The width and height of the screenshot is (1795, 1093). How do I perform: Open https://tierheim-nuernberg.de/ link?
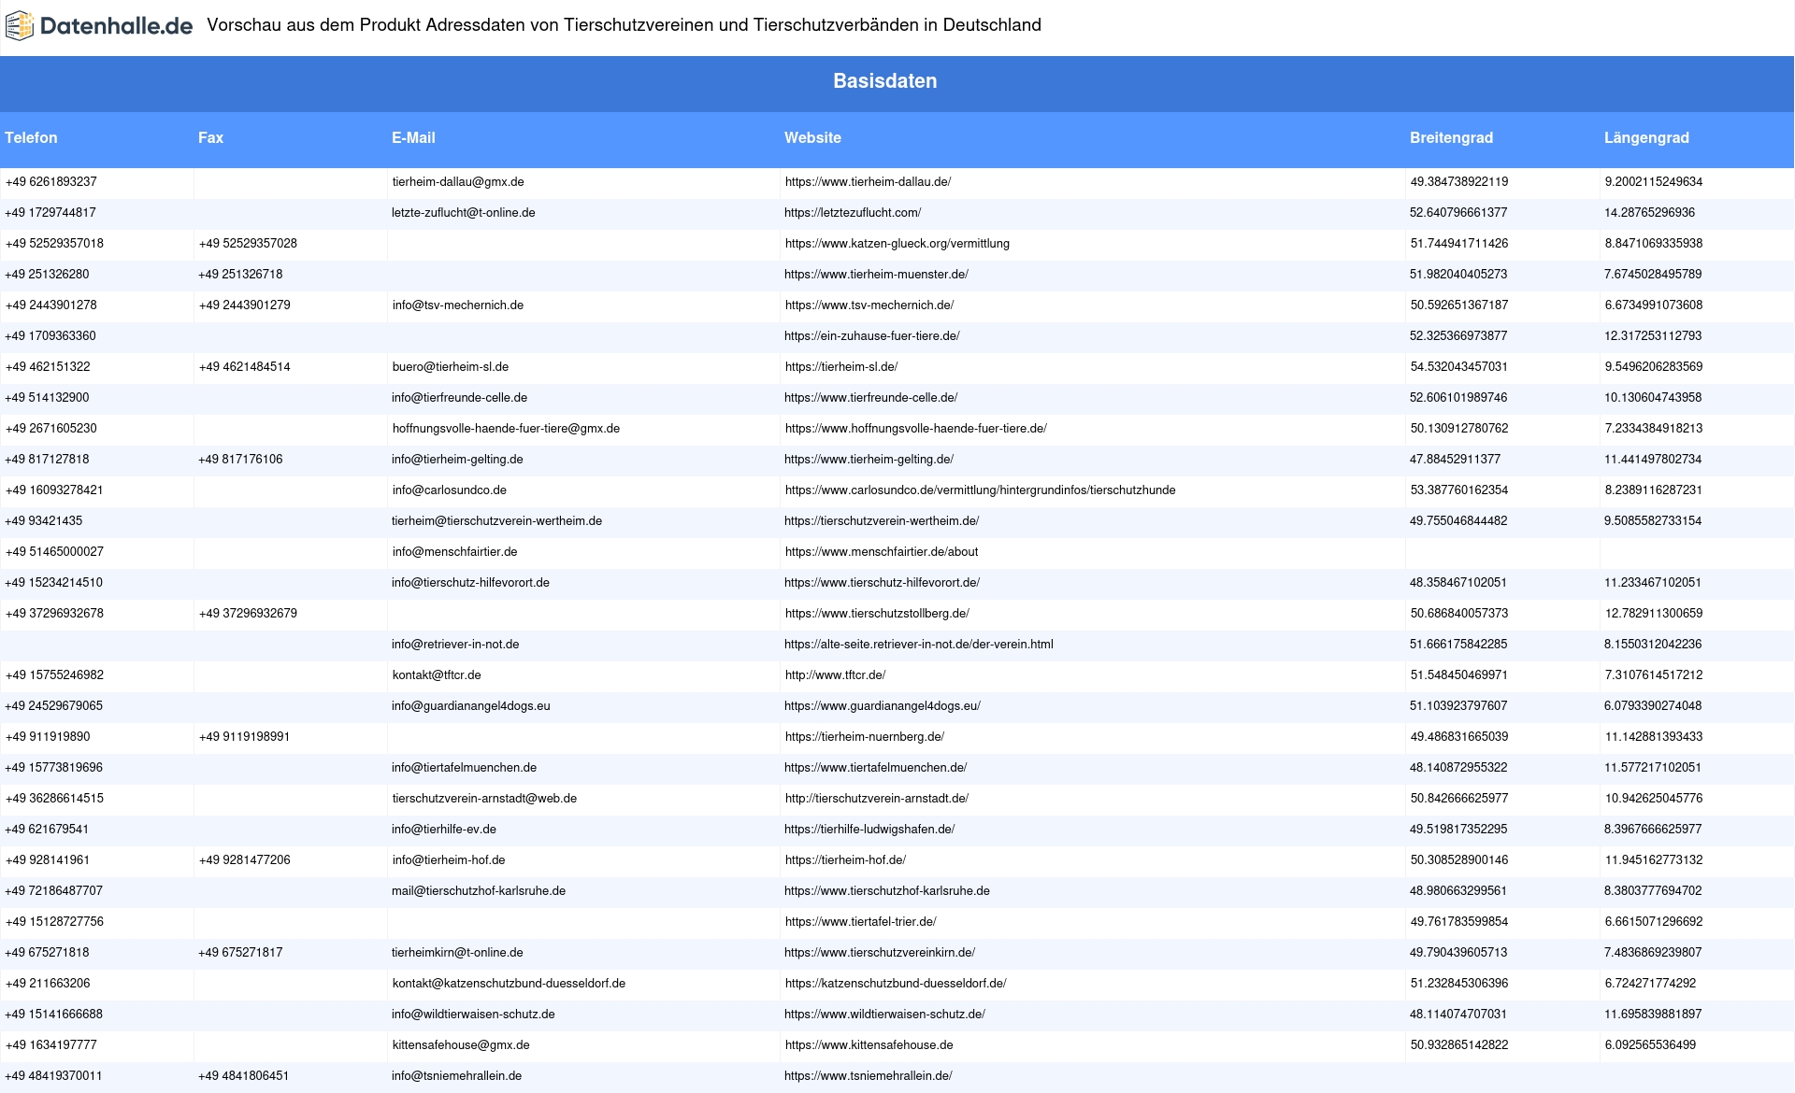point(865,737)
